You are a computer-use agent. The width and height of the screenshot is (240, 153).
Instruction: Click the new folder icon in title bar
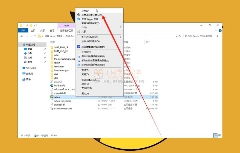point(31,25)
